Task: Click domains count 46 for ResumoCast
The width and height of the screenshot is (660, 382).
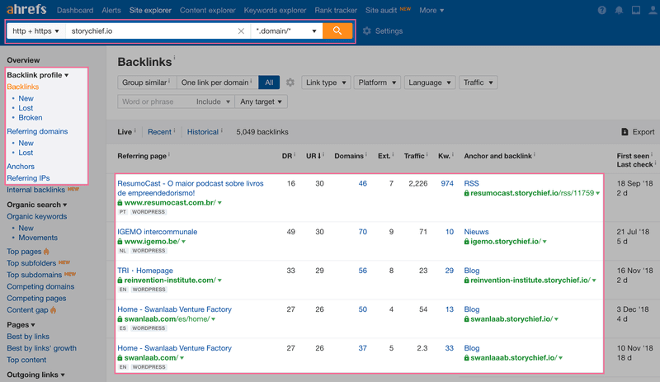Action: [x=362, y=184]
